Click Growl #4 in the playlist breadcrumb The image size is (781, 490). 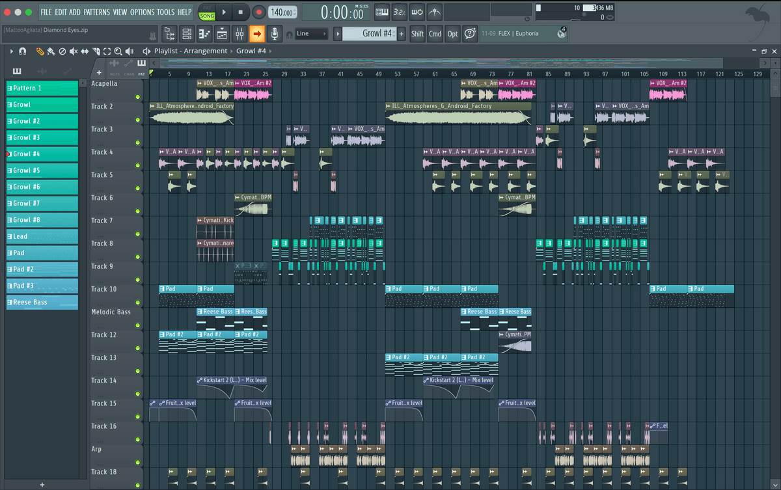pyautogui.click(x=251, y=51)
